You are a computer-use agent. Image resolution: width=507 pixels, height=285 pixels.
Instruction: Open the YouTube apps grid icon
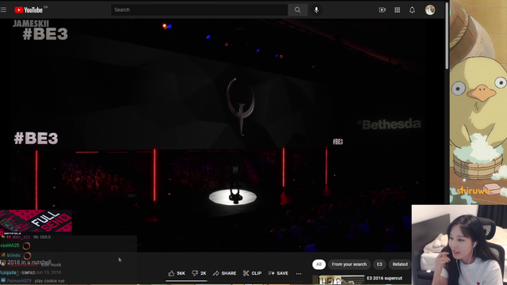[397, 10]
